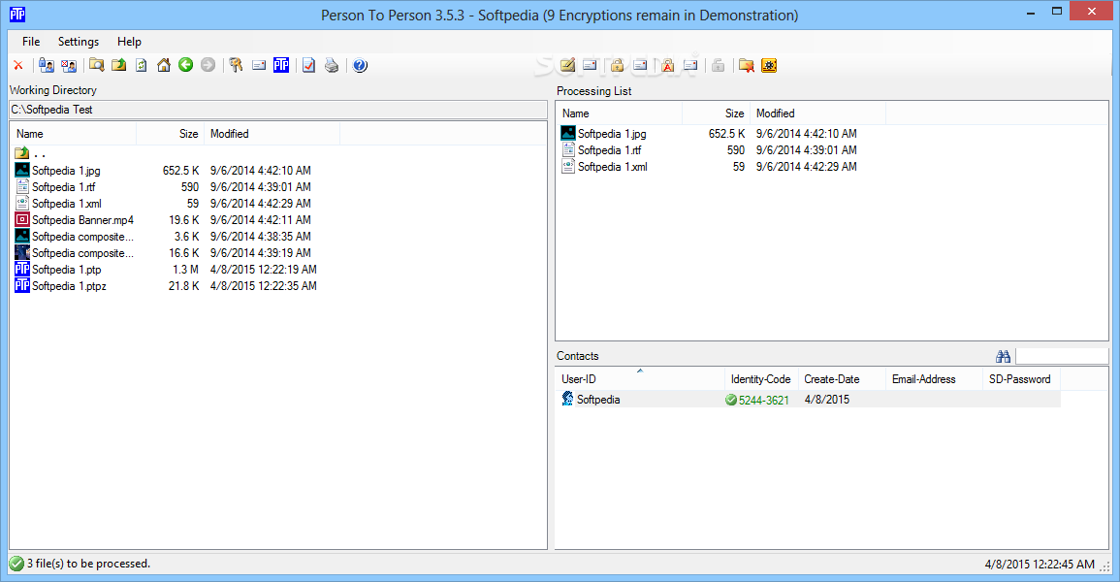Screen dimensions: 1120x582
Task: Click the binoculars search icon in Contacts
Action: pos(1003,356)
